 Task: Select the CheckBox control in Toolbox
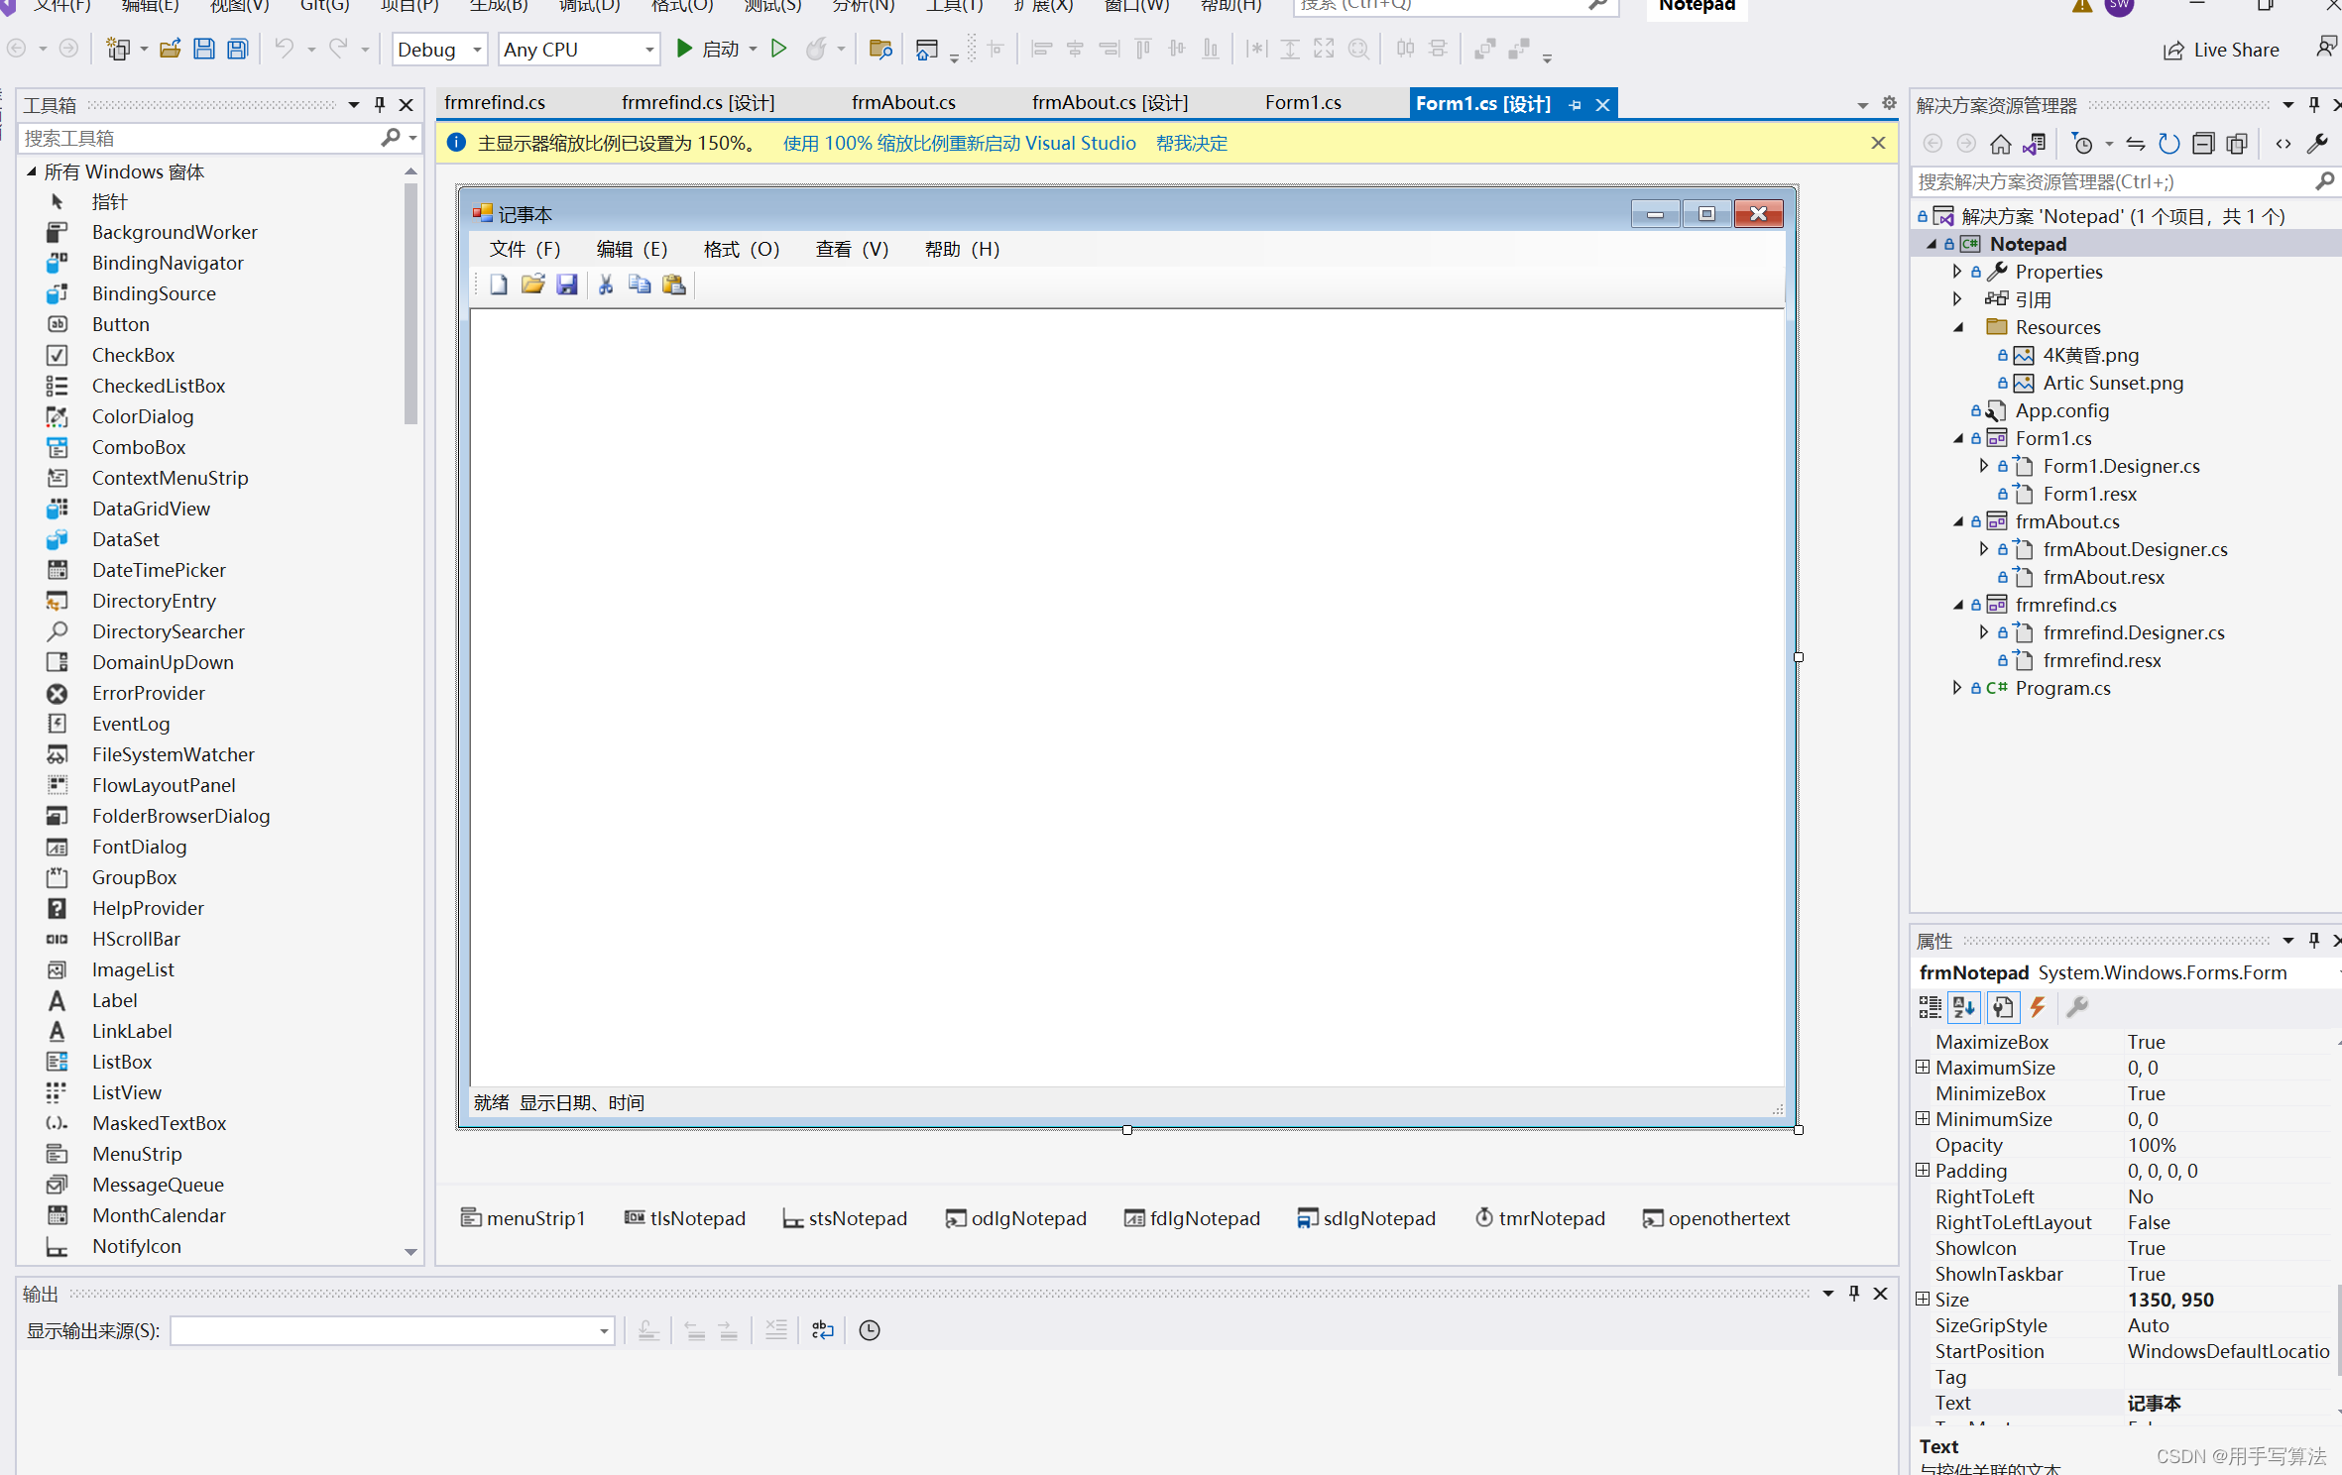(133, 355)
